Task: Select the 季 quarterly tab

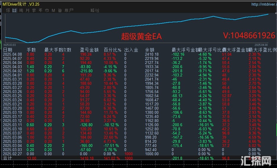Action: pos(34,10)
